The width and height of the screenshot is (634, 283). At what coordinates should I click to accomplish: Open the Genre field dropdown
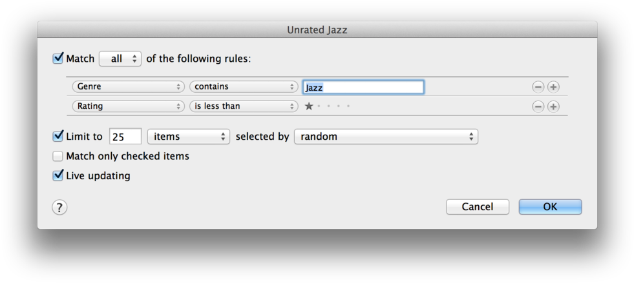pos(129,87)
